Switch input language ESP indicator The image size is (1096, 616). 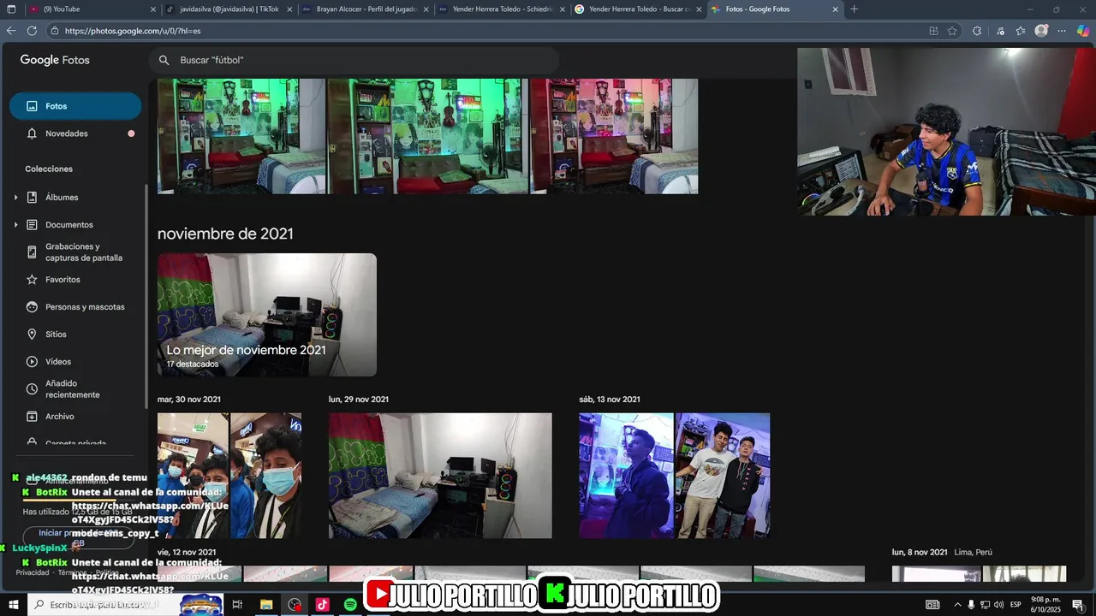tap(1016, 605)
